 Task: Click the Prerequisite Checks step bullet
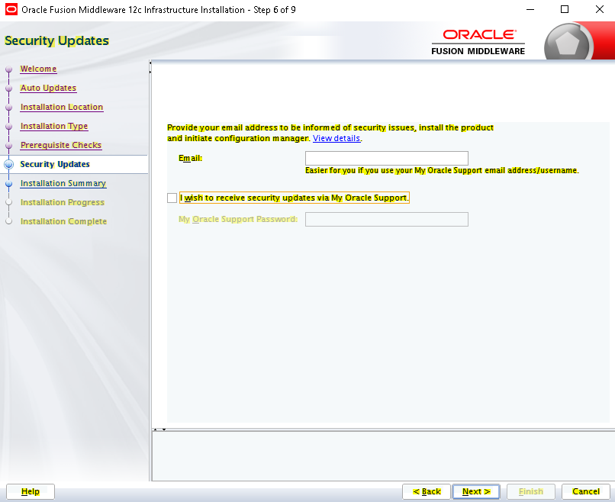8,146
